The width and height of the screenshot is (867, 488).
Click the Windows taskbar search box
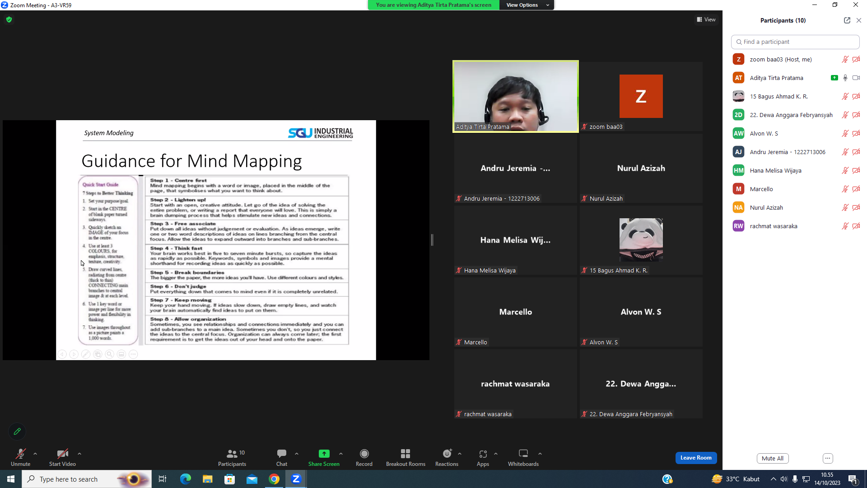(87, 479)
